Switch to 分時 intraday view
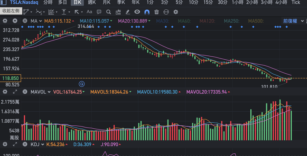 pos(48,3)
